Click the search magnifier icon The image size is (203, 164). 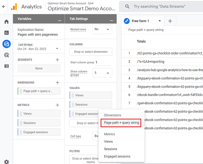[x=127, y=7]
